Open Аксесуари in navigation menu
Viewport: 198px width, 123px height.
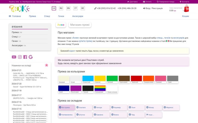point(78,16)
